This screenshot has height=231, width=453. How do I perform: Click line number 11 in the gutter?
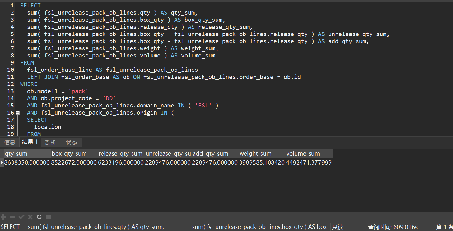click(x=10, y=77)
